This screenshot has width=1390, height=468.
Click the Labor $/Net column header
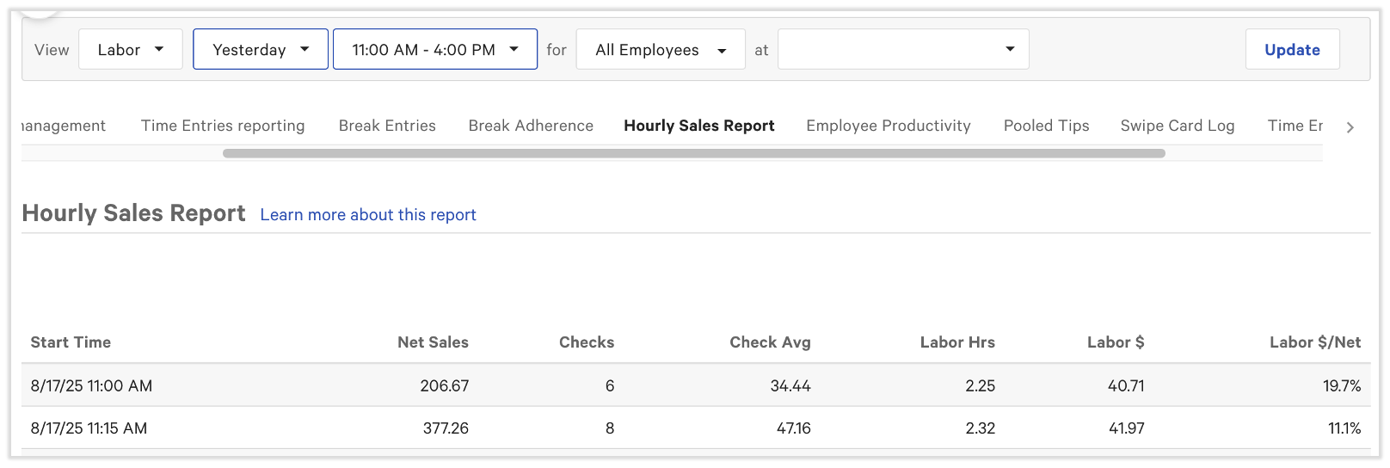(1314, 342)
